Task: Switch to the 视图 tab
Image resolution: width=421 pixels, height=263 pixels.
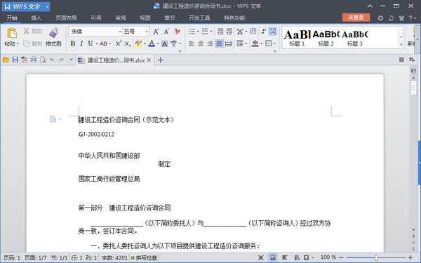Action: click(x=145, y=18)
